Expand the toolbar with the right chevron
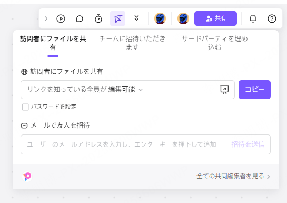The height and width of the screenshot is (203, 287). click(46, 18)
